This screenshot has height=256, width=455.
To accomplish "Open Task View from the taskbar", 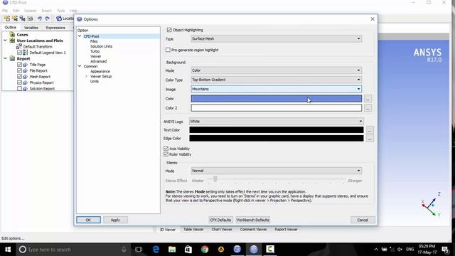I will click(x=139, y=250).
